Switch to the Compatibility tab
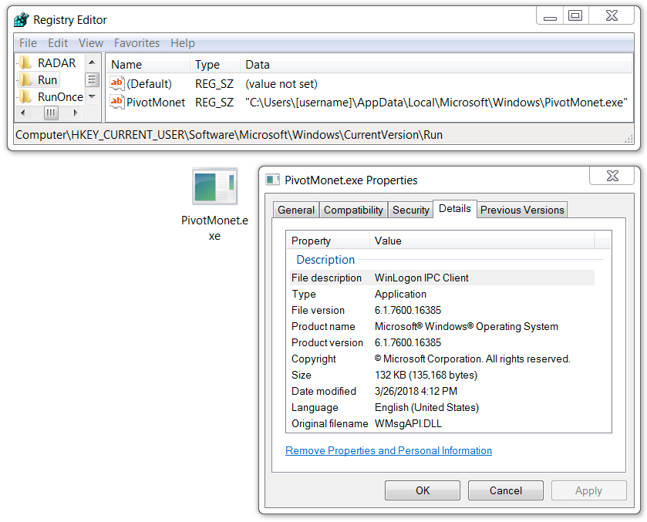This screenshot has height=522, width=647. [354, 210]
